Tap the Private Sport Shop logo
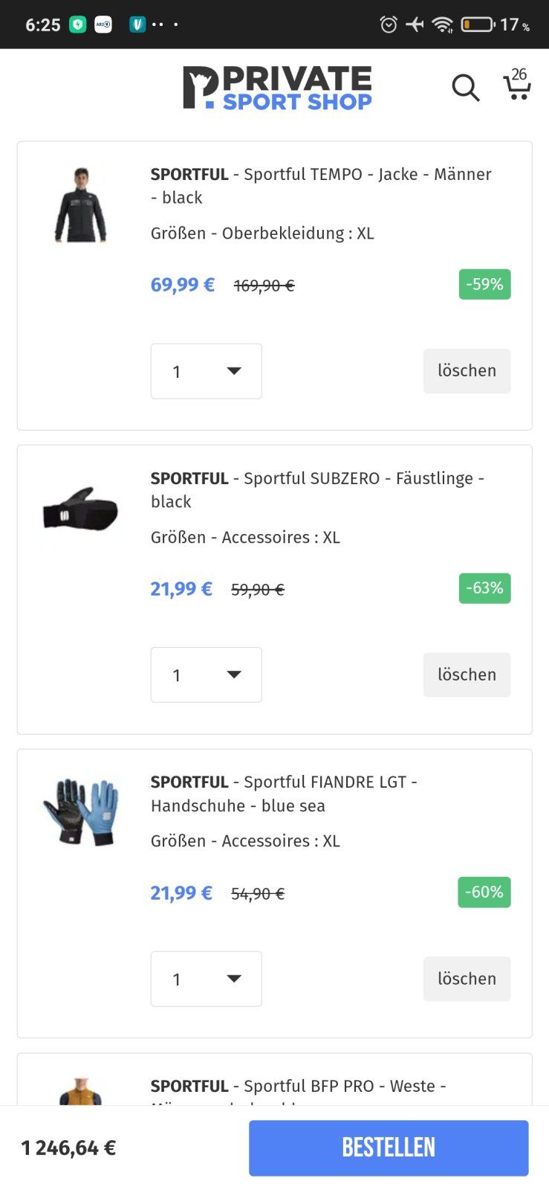549x1190 pixels. 277,88
